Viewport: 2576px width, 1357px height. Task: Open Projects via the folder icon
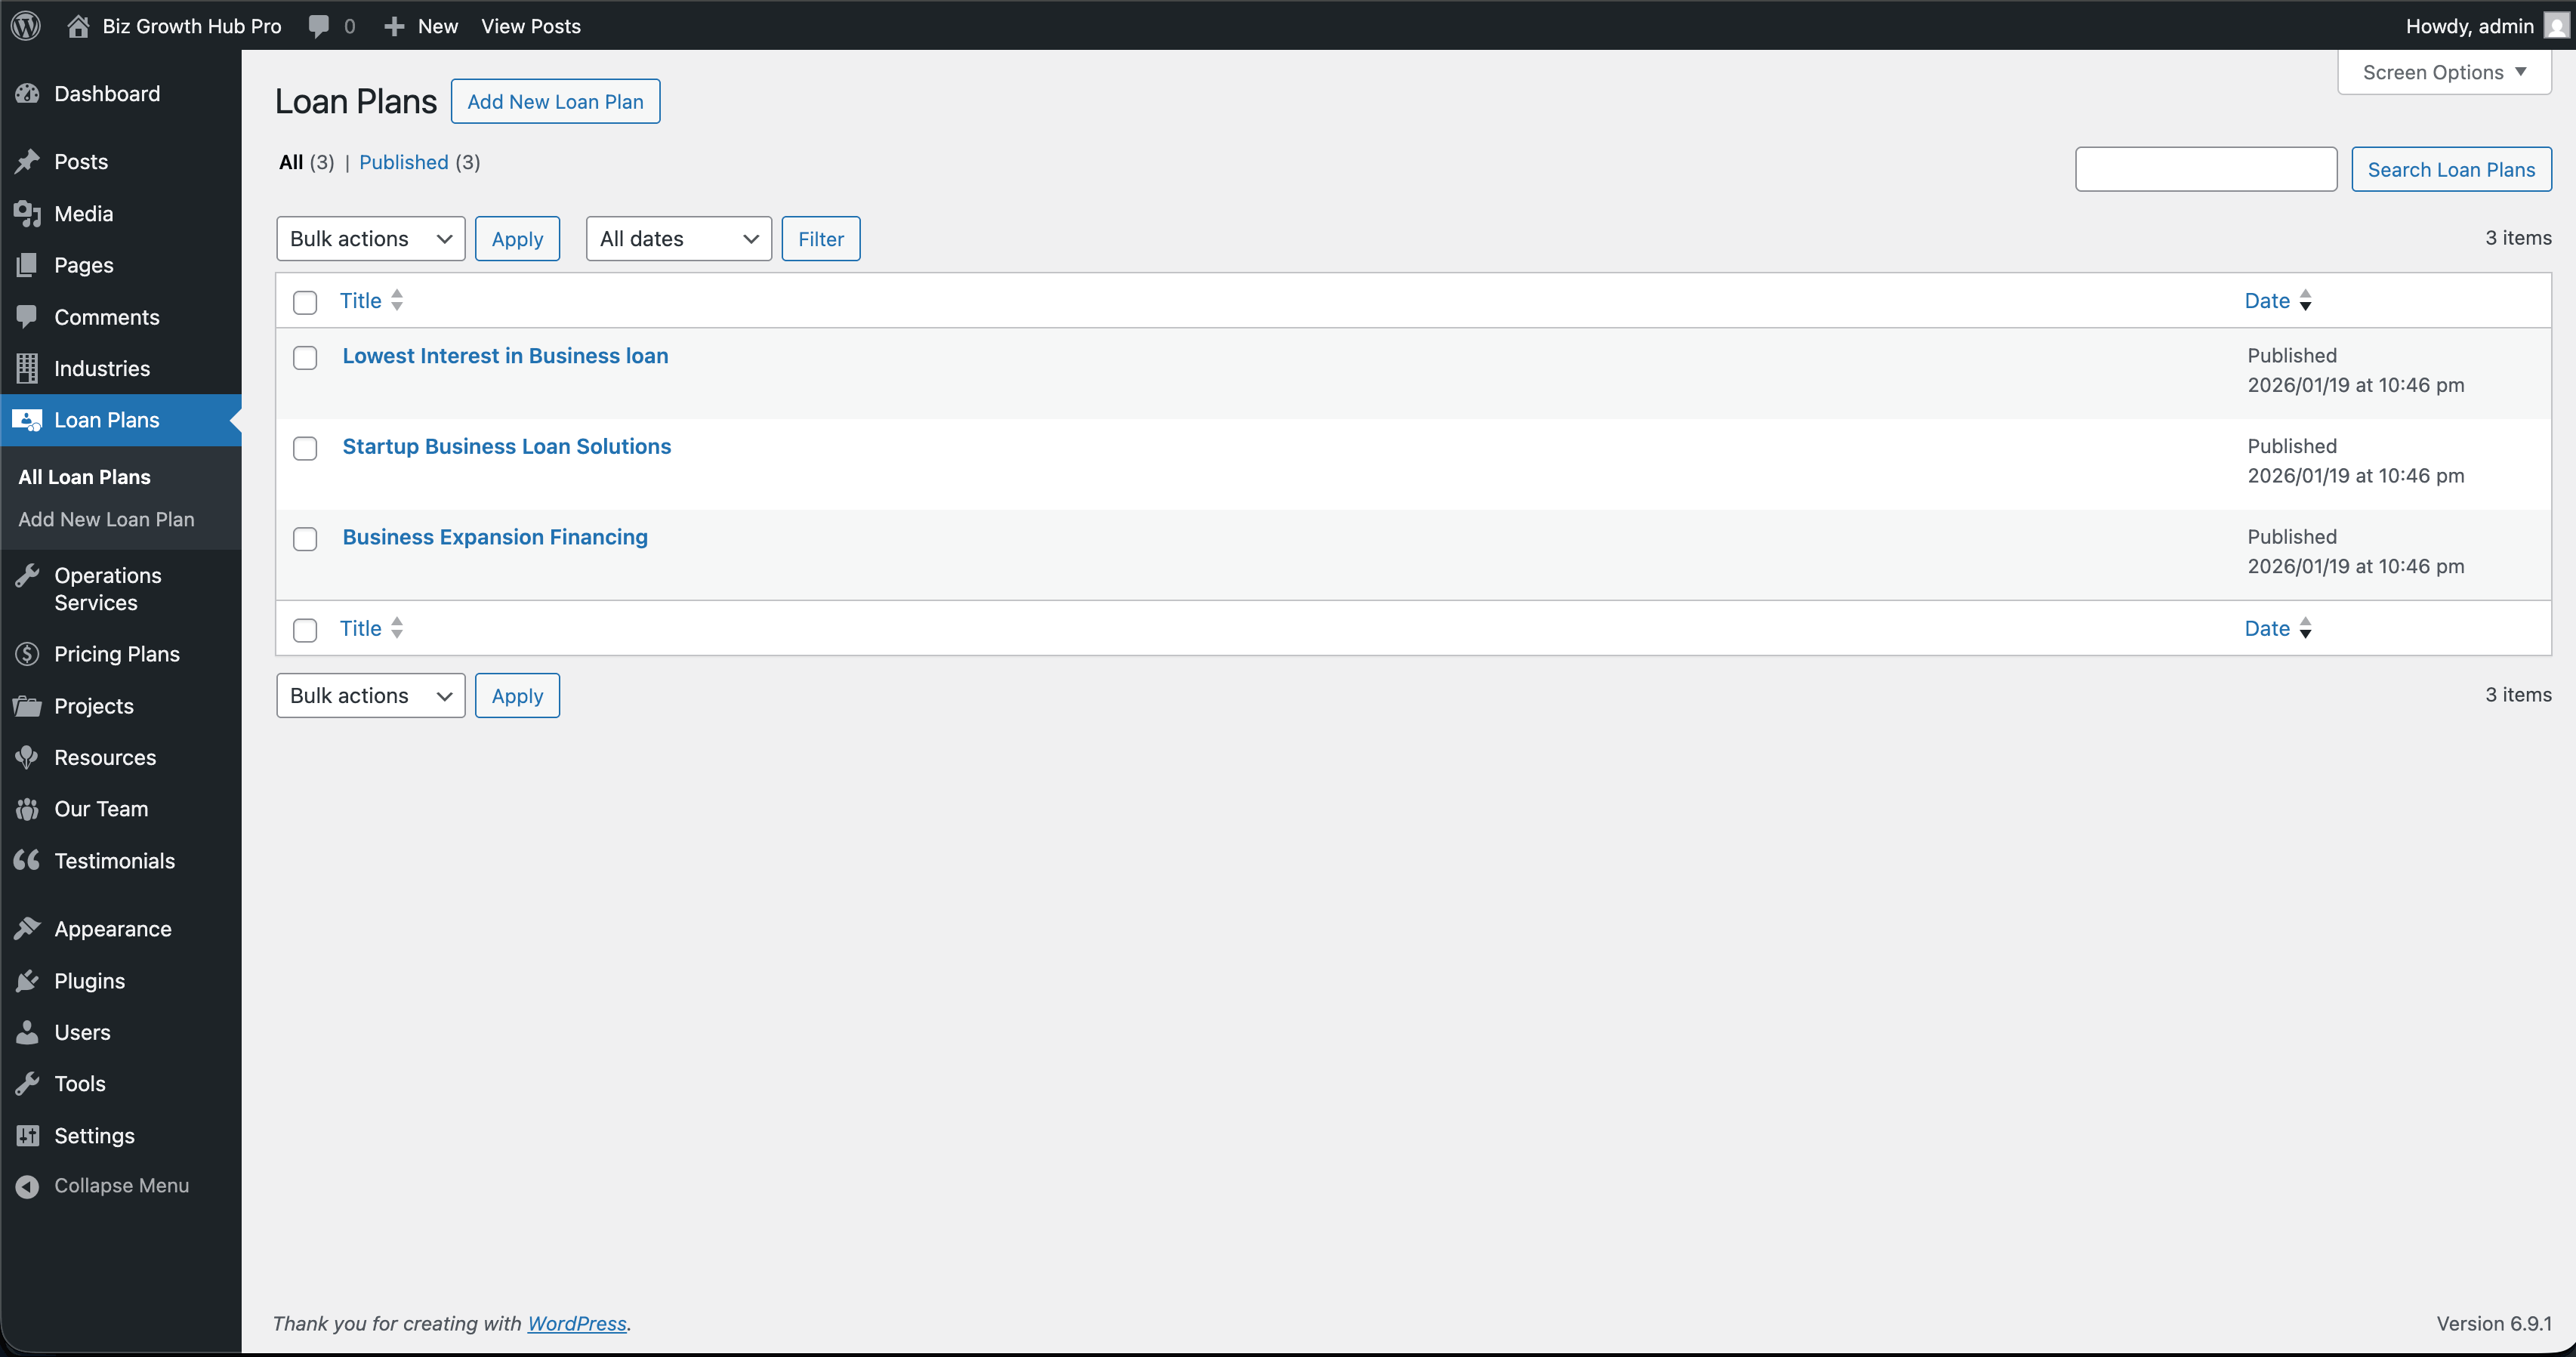28,705
